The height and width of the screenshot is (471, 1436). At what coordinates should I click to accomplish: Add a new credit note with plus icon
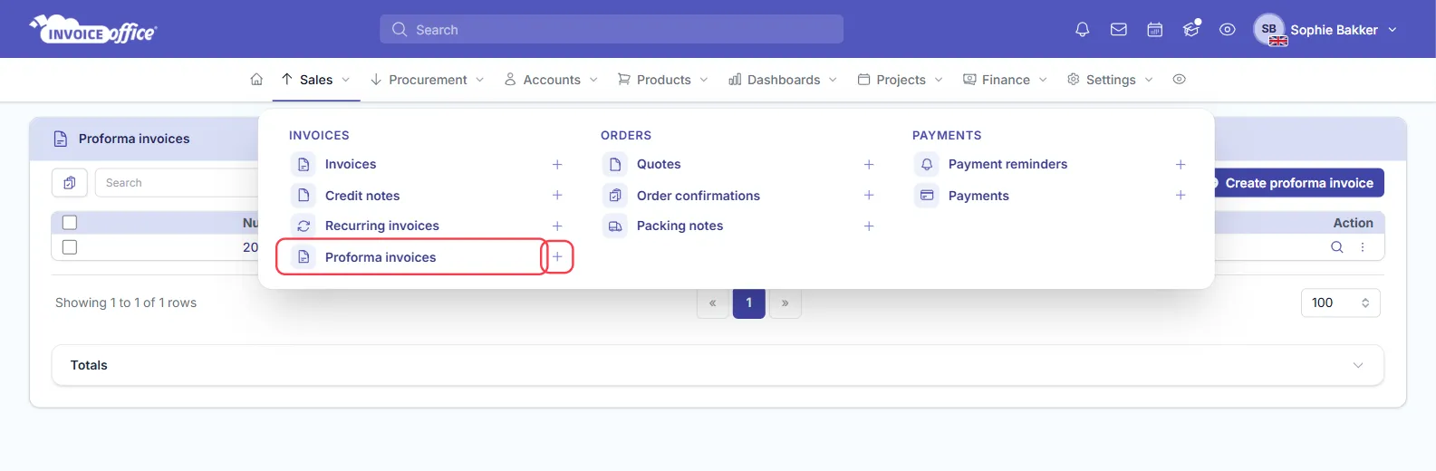[557, 196]
